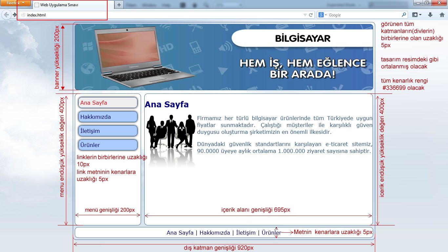Image resolution: width=448 pixels, height=252 pixels.
Task: Click the address bar showing index.html
Action: coord(161,15)
